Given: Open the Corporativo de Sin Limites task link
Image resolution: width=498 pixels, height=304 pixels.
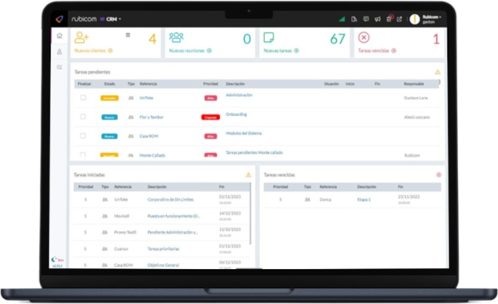Looking at the screenshot, I should tap(170, 200).
